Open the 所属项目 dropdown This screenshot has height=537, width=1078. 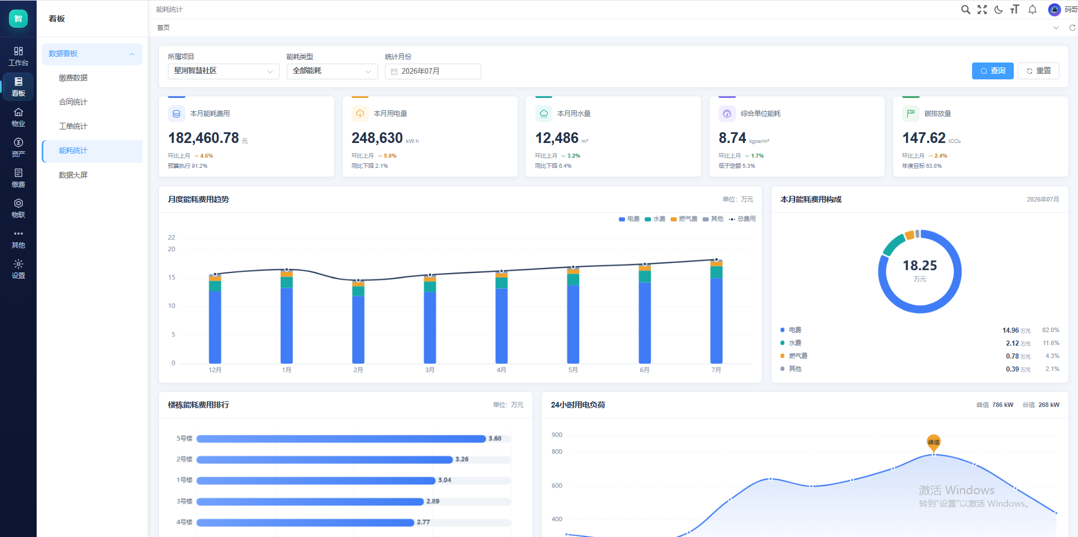[223, 71]
